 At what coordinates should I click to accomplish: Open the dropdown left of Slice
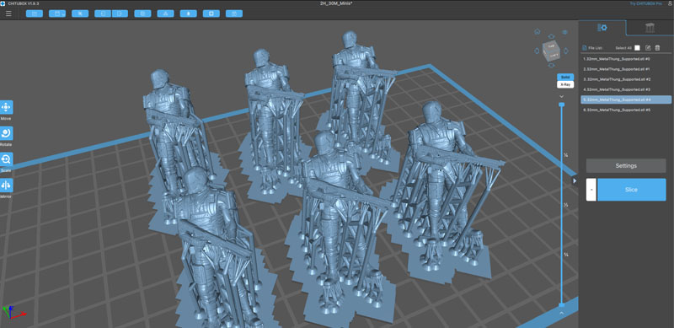coord(591,190)
